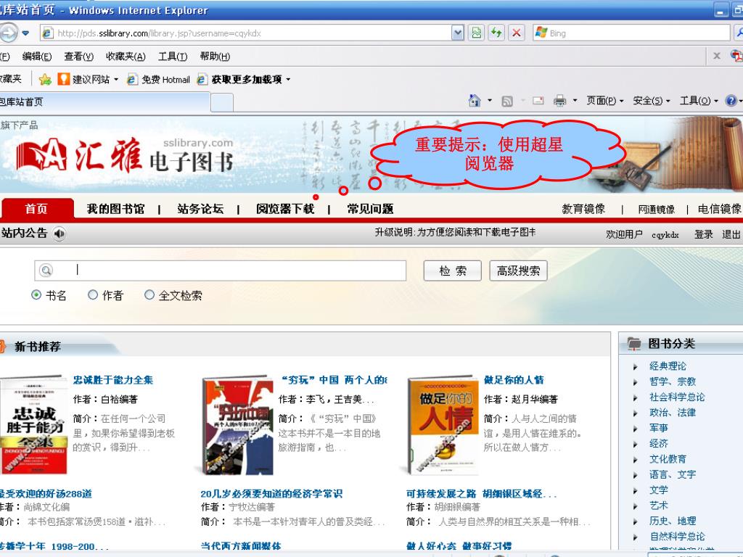Open the 社会科学总论 category

coord(677,397)
